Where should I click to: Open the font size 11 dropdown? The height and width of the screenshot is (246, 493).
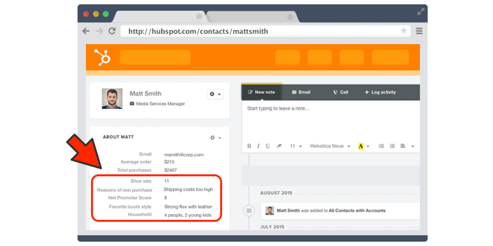point(296,146)
